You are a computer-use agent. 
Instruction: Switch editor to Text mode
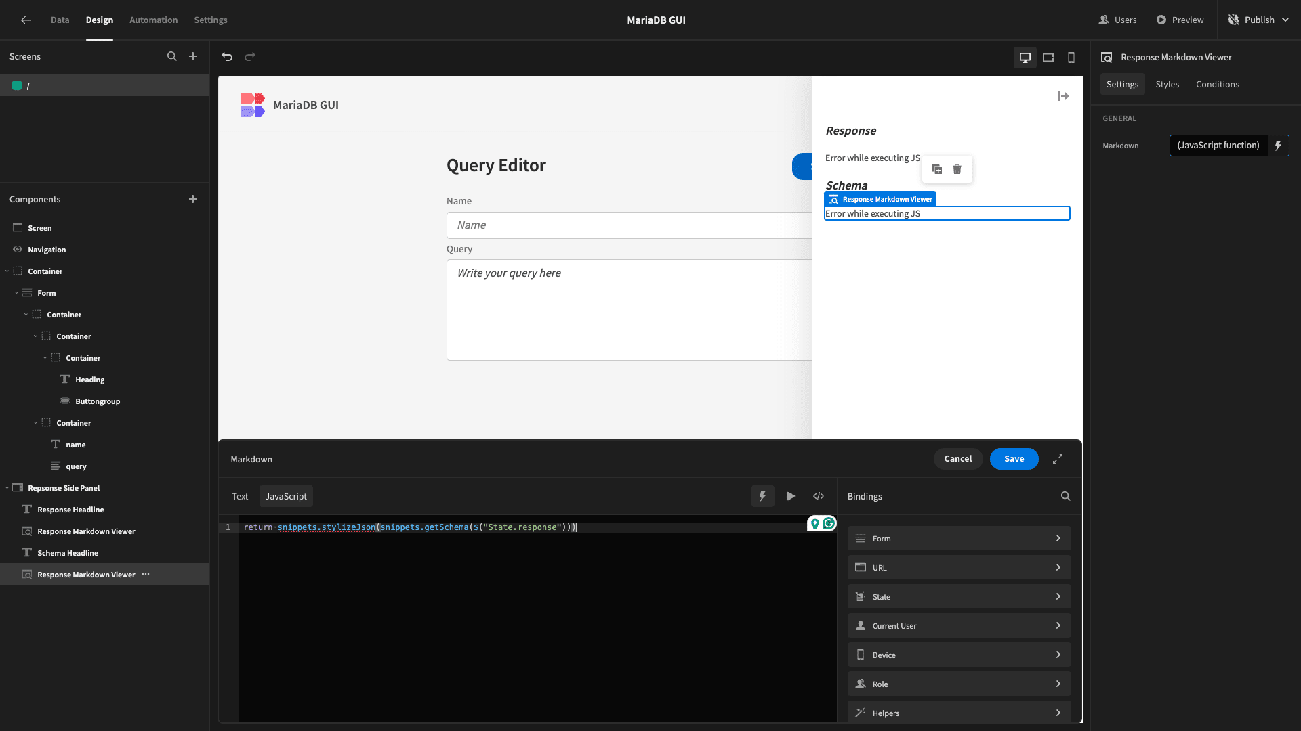click(241, 496)
